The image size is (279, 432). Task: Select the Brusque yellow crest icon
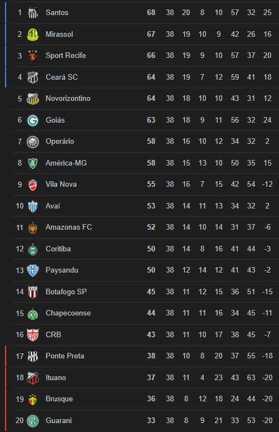33,399
